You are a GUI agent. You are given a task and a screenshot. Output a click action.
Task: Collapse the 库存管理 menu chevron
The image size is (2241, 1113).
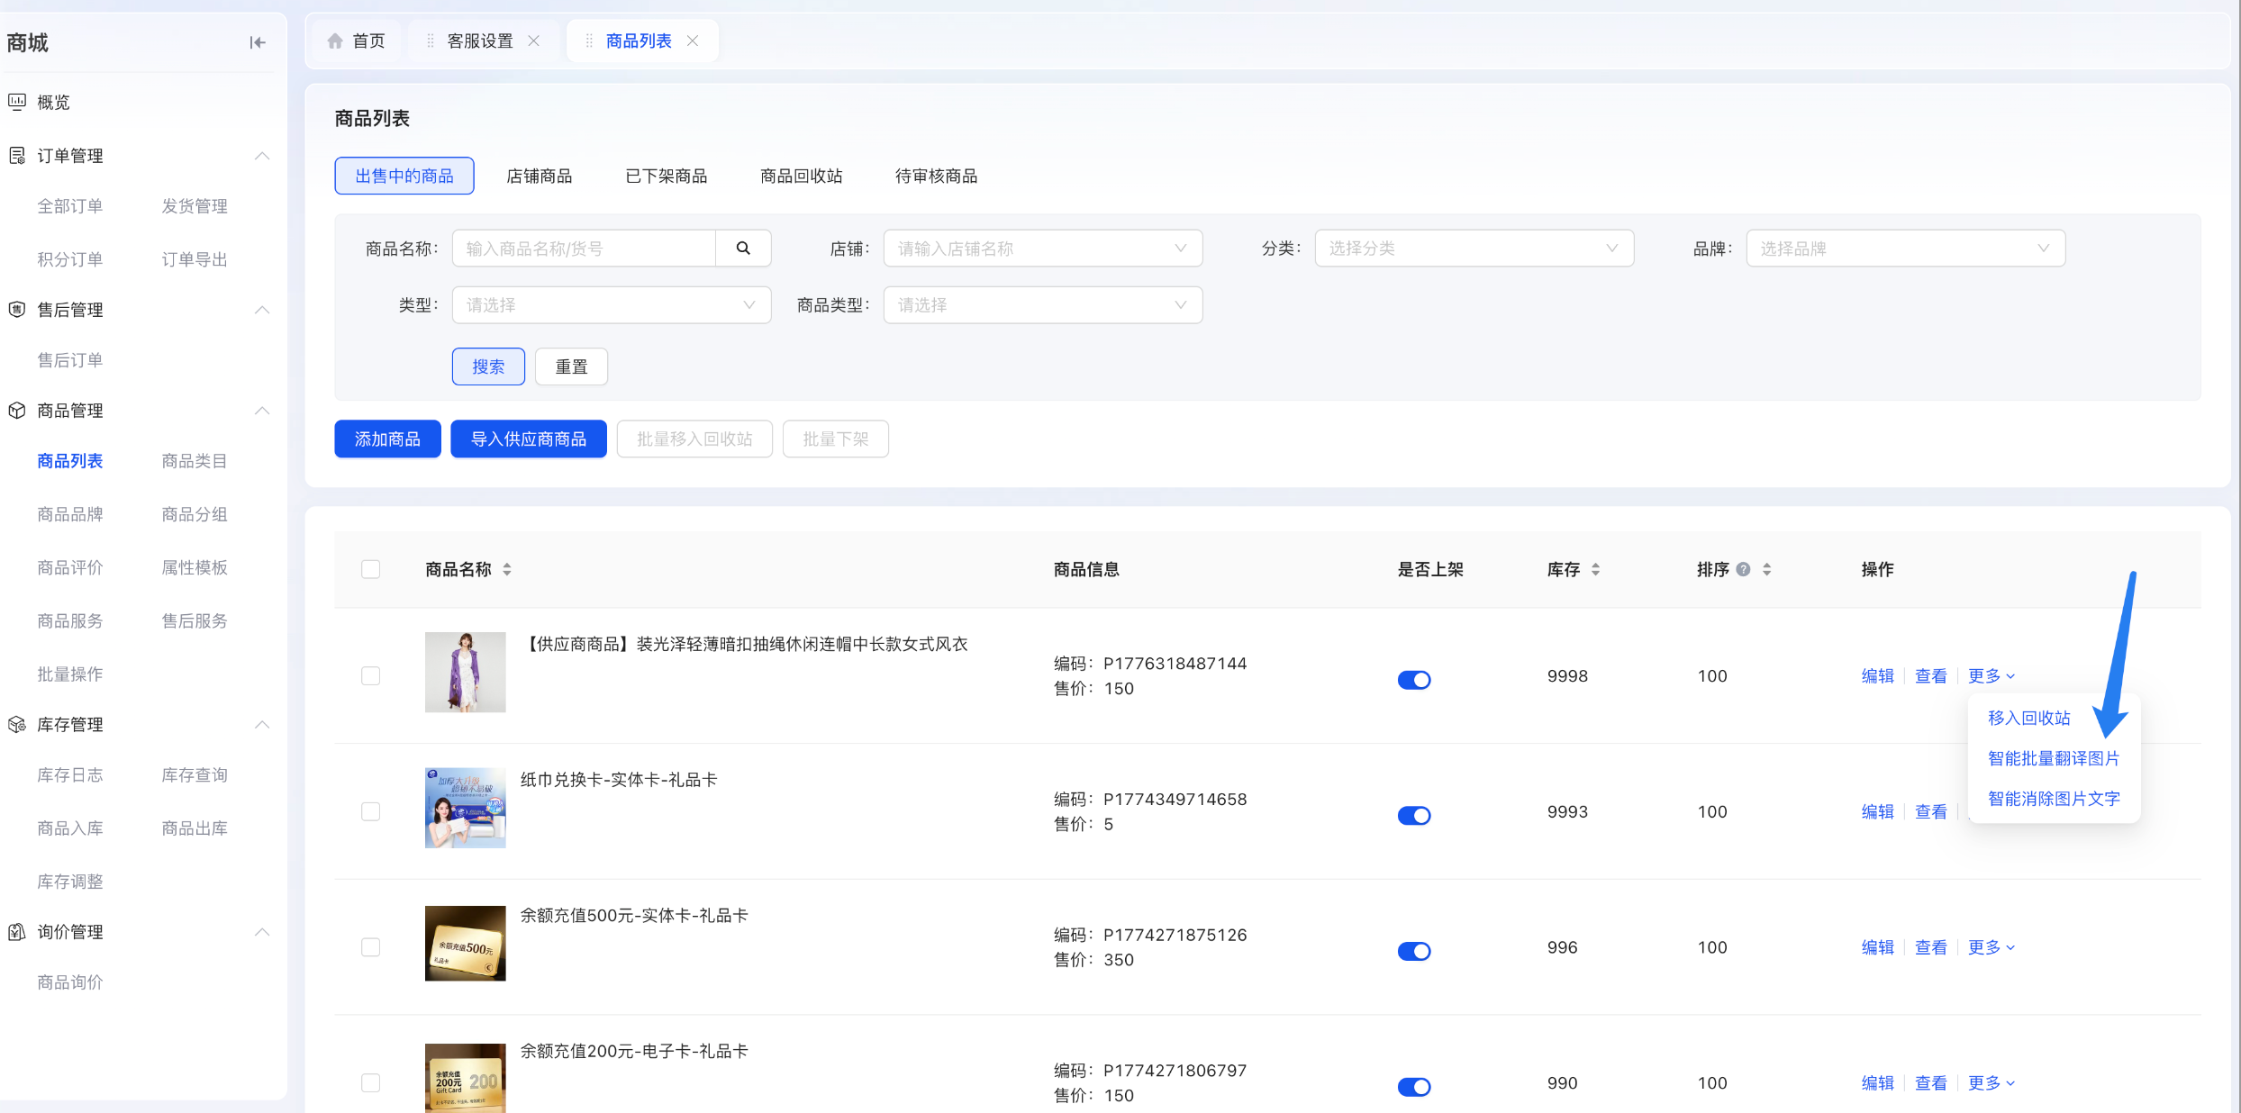click(262, 725)
